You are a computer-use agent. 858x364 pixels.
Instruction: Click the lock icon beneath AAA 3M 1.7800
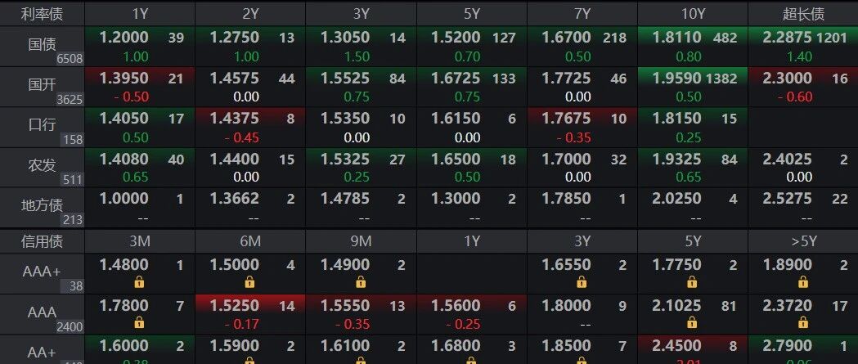point(139,322)
